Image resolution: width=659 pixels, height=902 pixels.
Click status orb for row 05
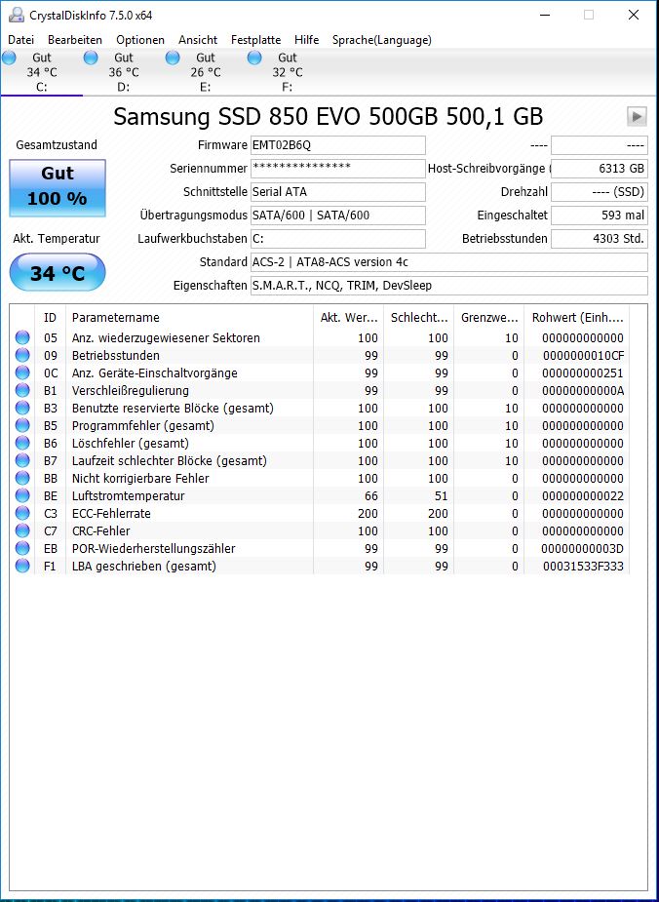tap(22, 337)
